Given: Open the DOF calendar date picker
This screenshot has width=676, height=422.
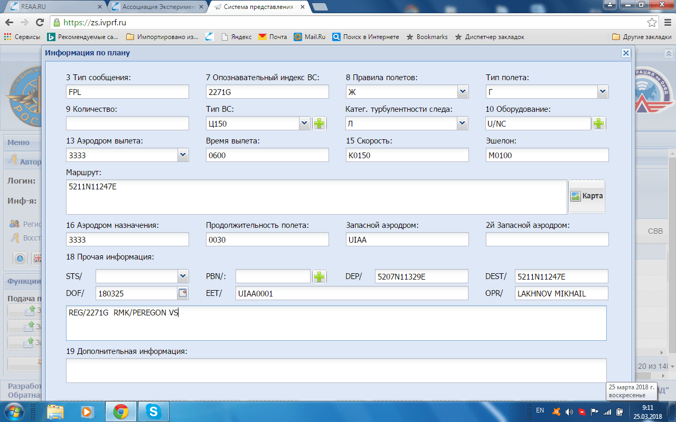Looking at the screenshot, I should (183, 293).
